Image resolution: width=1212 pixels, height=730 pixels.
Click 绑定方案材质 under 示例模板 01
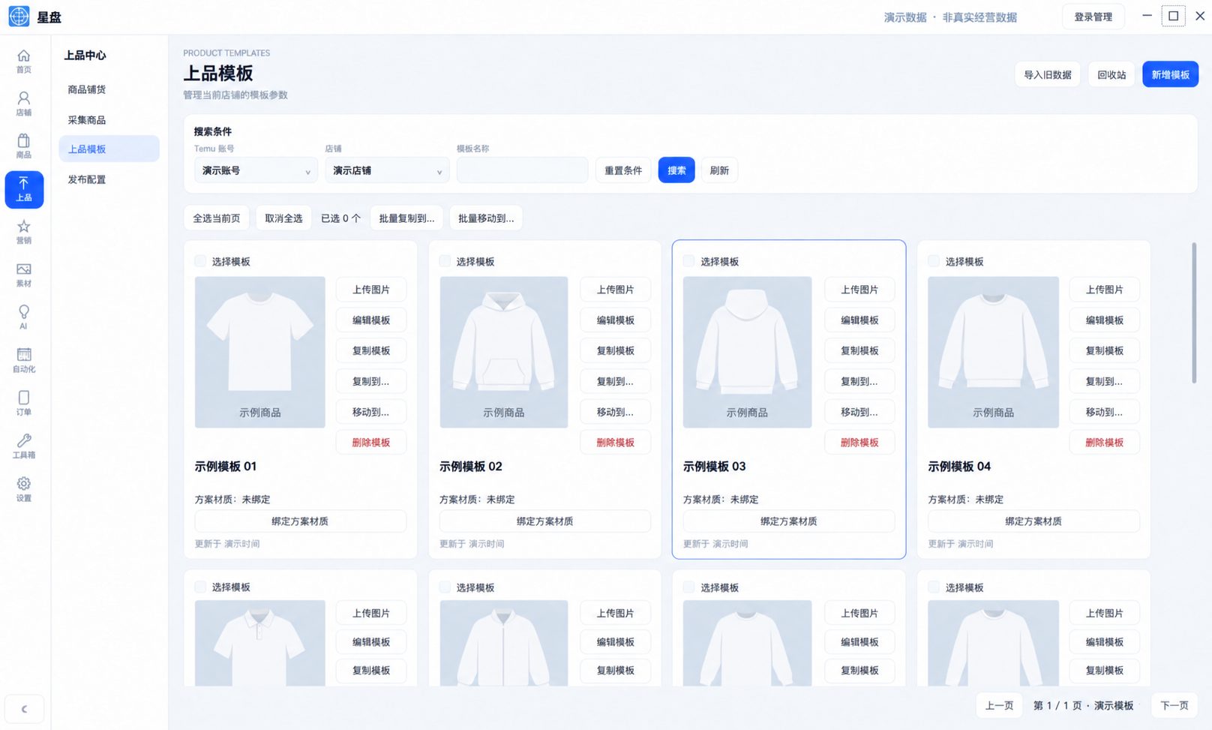[x=300, y=521]
